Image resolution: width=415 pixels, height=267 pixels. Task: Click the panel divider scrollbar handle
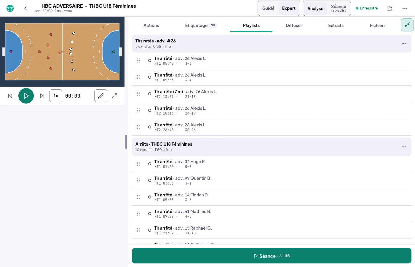tap(126, 142)
